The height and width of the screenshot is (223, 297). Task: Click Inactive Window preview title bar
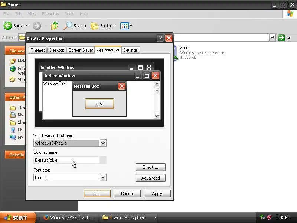[97, 67]
